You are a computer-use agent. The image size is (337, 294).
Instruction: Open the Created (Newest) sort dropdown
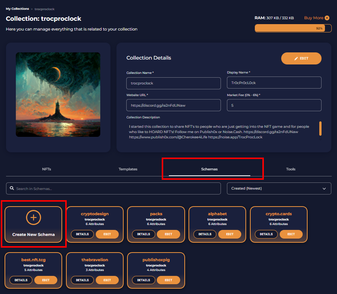[x=279, y=188]
